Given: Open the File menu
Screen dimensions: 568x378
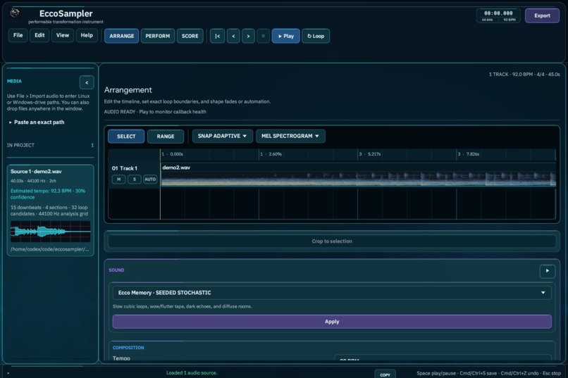Looking at the screenshot, I should click(18, 35).
